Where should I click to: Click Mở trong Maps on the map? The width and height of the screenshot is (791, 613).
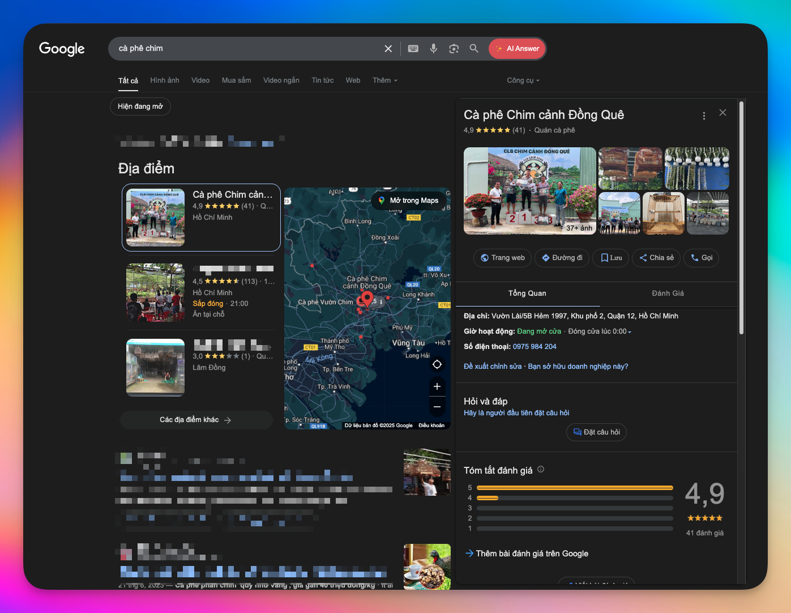[408, 201]
